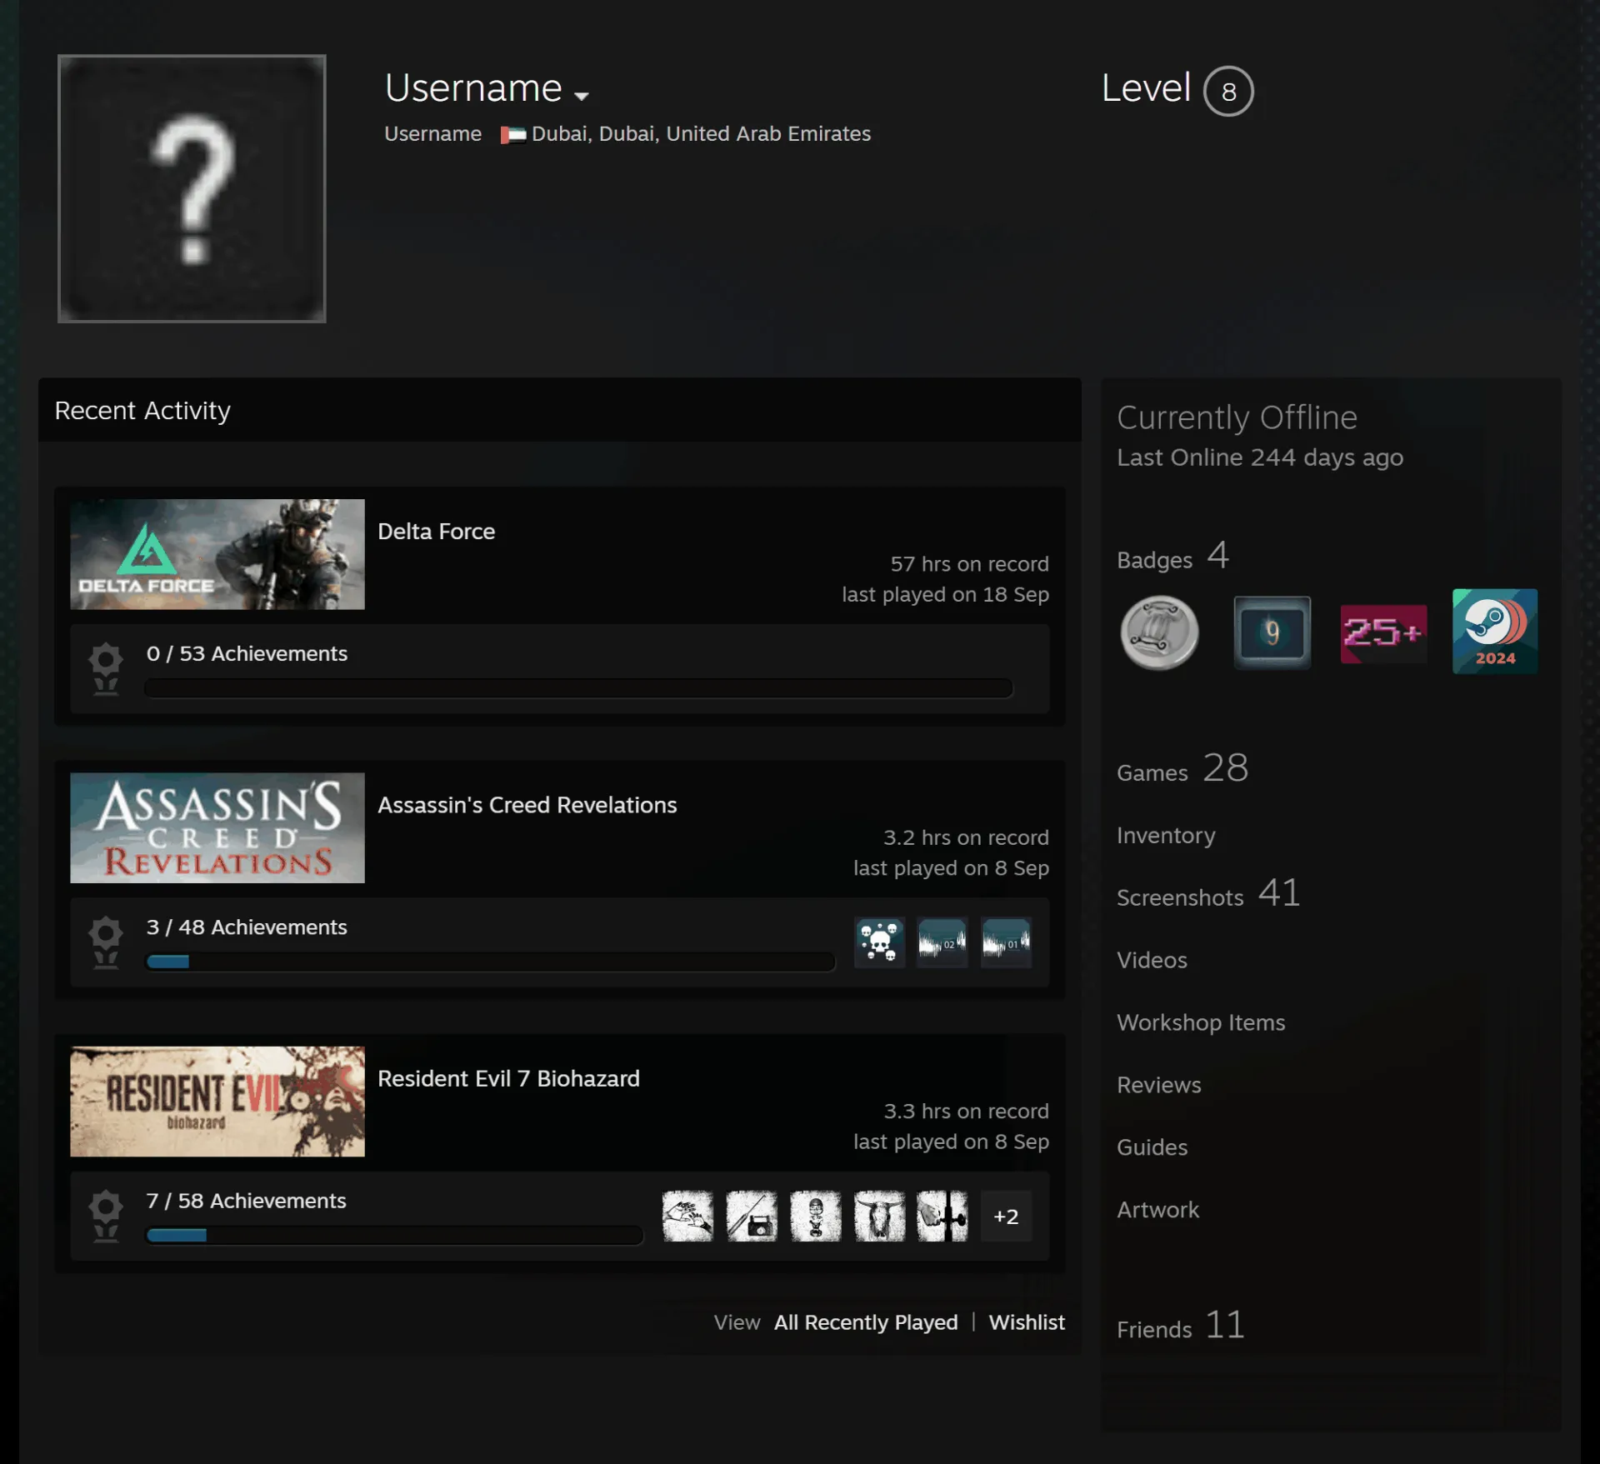
Task: Click the Assassin's Creed Revelations title link
Action: pyautogui.click(x=527, y=805)
